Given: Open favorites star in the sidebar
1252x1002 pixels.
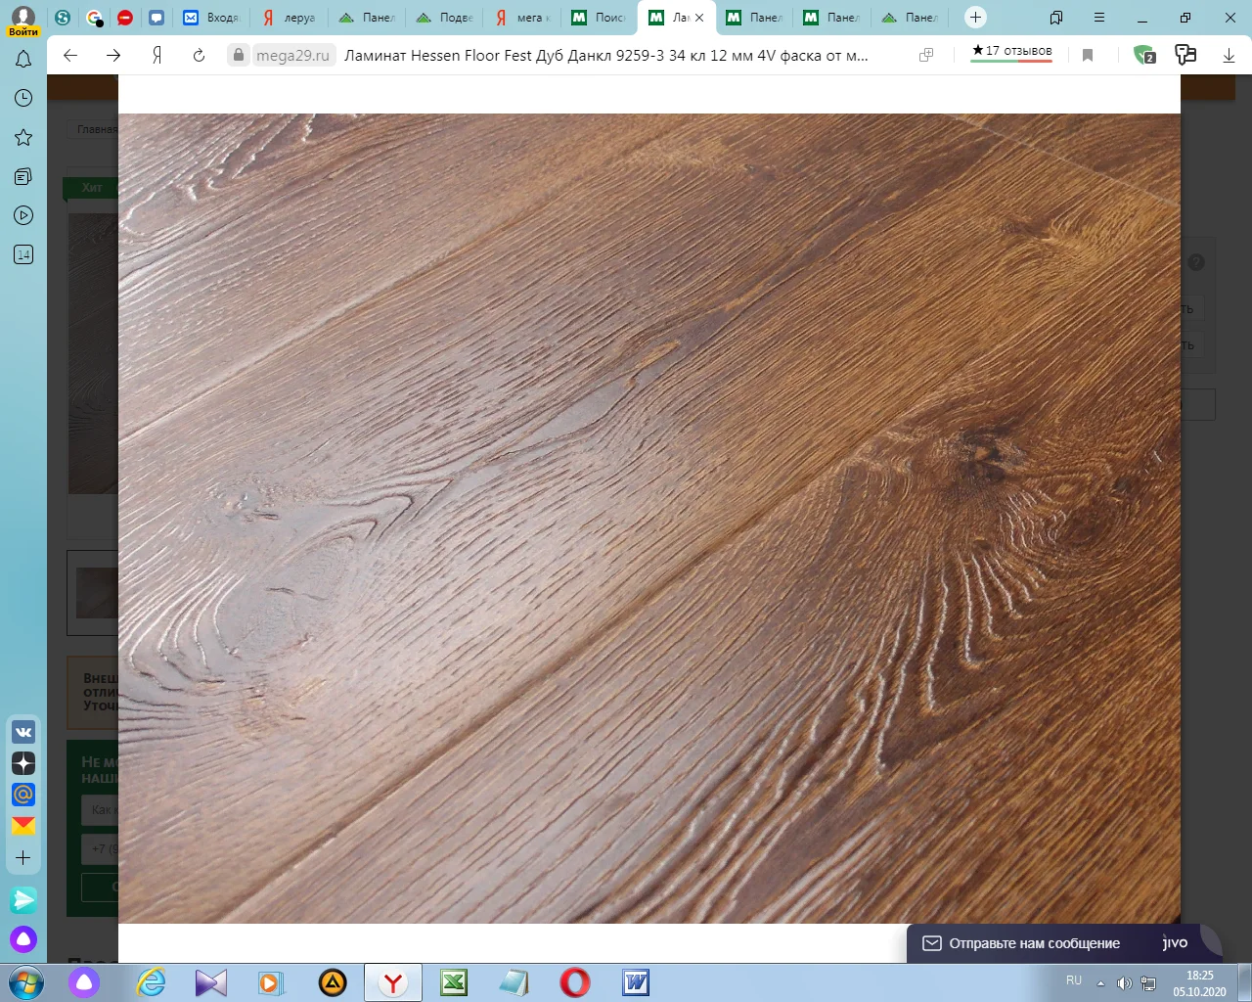Looking at the screenshot, I should click(x=23, y=137).
